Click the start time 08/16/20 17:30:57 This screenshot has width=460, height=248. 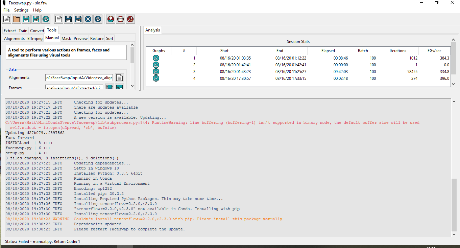point(235,78)
